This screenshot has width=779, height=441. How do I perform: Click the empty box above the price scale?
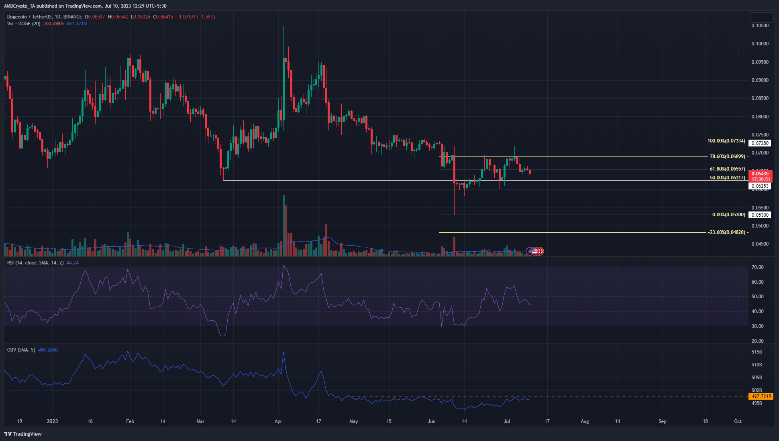761,17
